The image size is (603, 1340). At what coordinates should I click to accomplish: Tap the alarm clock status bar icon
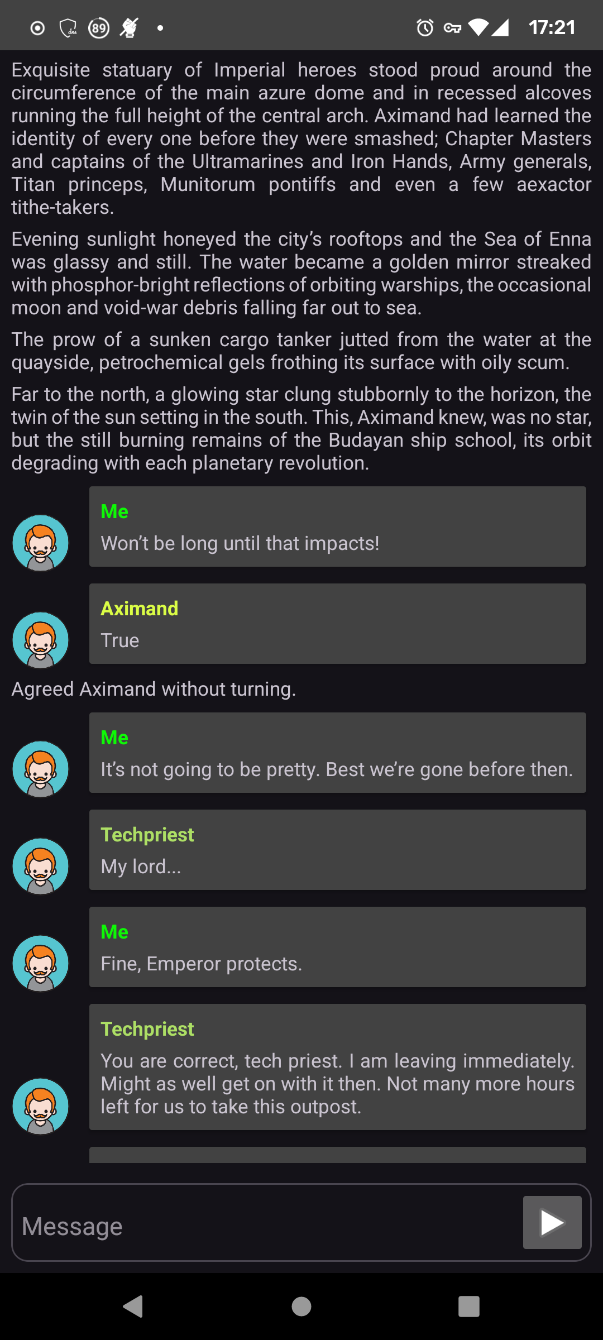[x=425, y=27]
